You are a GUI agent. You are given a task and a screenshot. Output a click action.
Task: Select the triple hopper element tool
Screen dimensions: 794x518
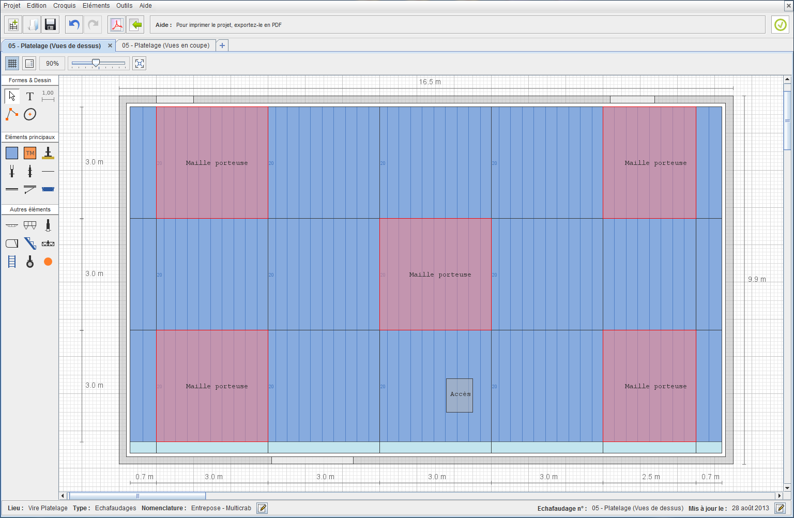pos(30,225)
